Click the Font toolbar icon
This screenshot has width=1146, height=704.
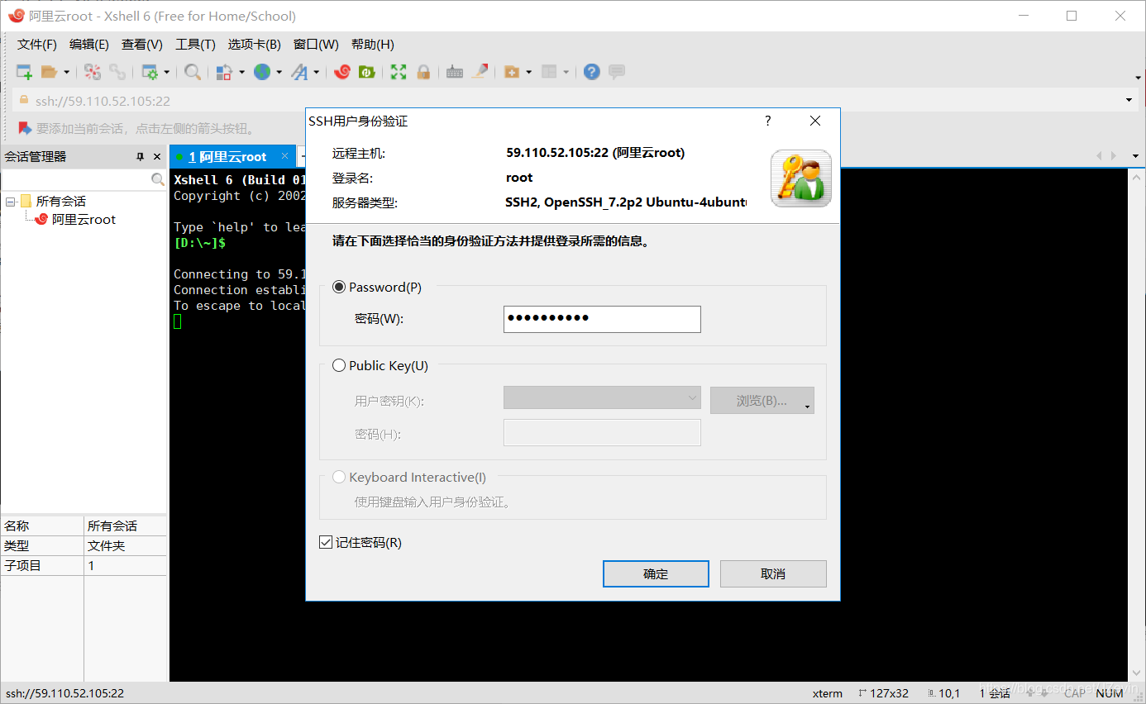pos(299,72)
